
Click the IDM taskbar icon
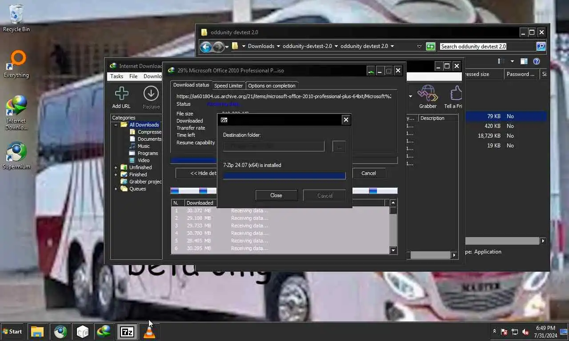pos(104,332)
